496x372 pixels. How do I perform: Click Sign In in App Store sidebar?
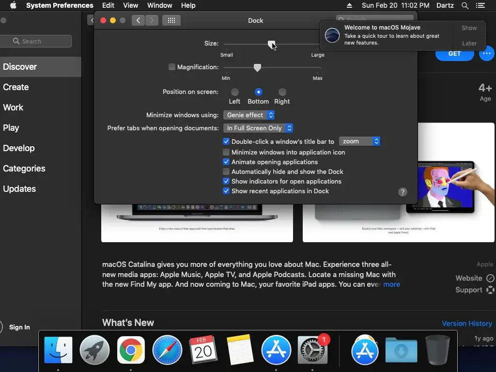19,327
